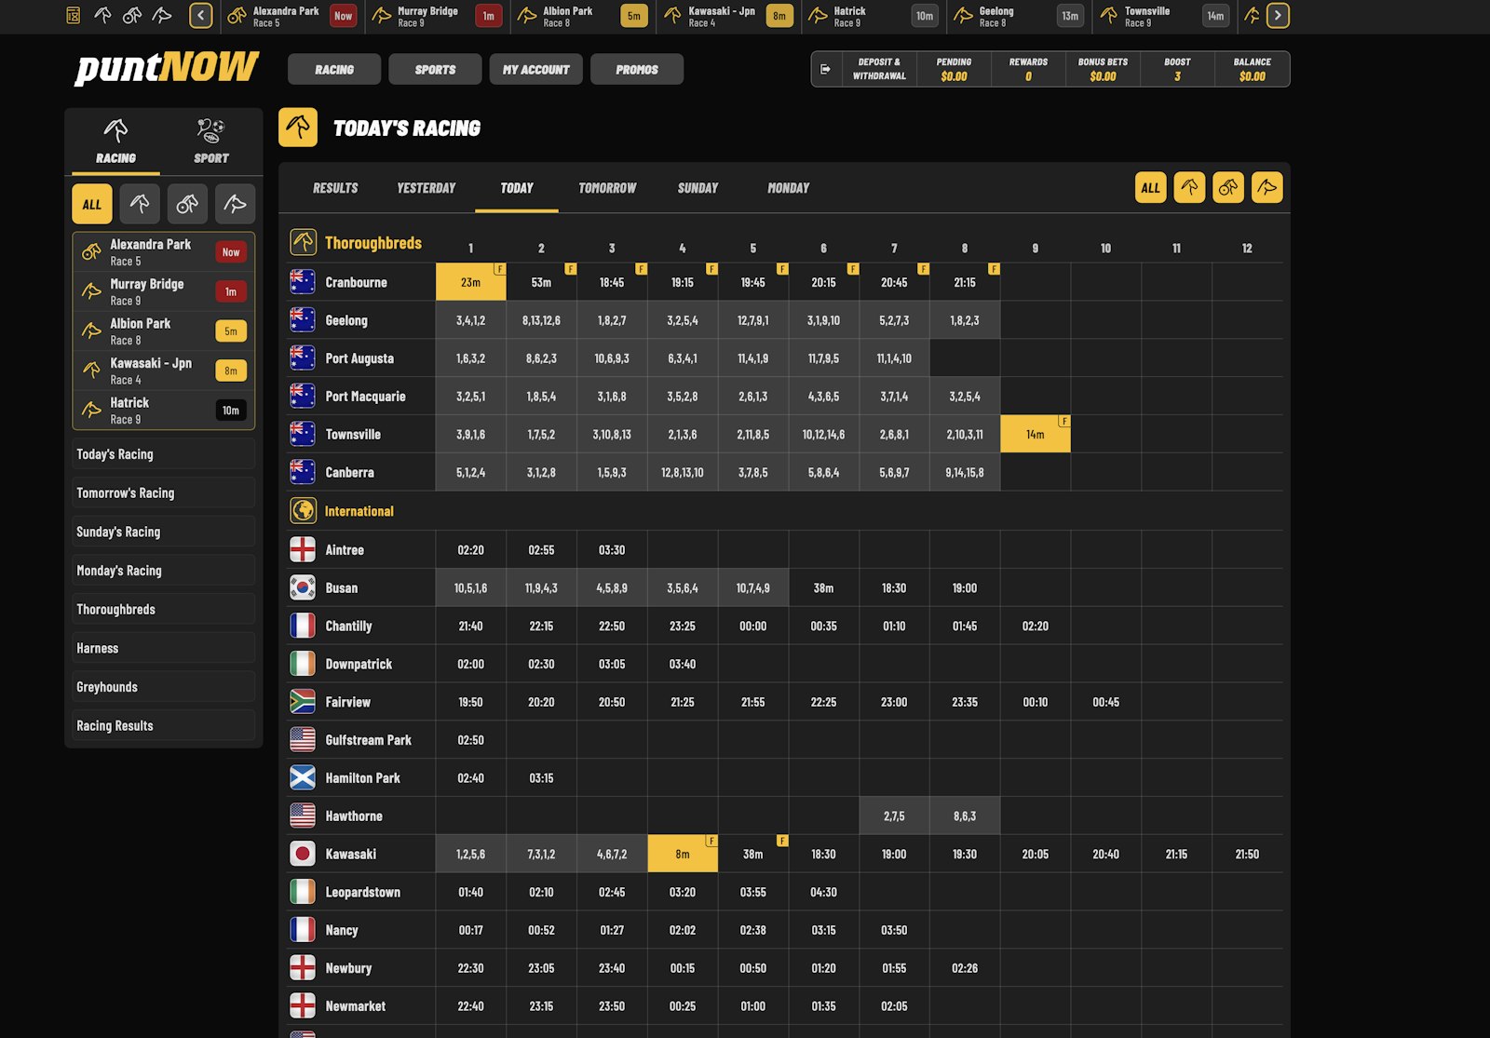Expand the Thoroughbreds section header
The height and width of the screenshot is (1038, 1490).
372,243
